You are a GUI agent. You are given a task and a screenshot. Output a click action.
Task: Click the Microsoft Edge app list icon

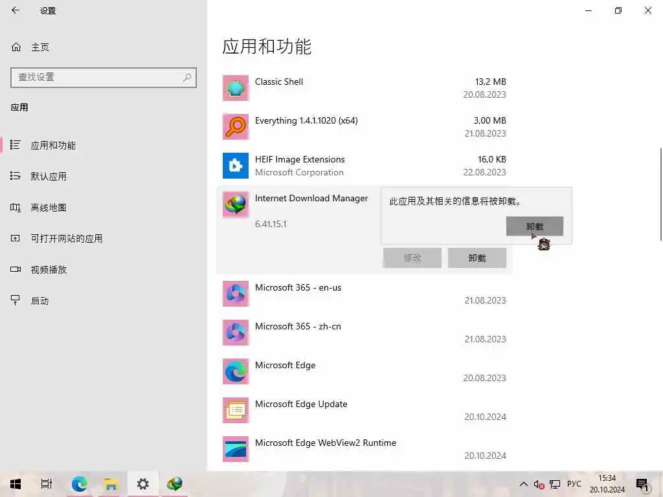pos(236,371)
